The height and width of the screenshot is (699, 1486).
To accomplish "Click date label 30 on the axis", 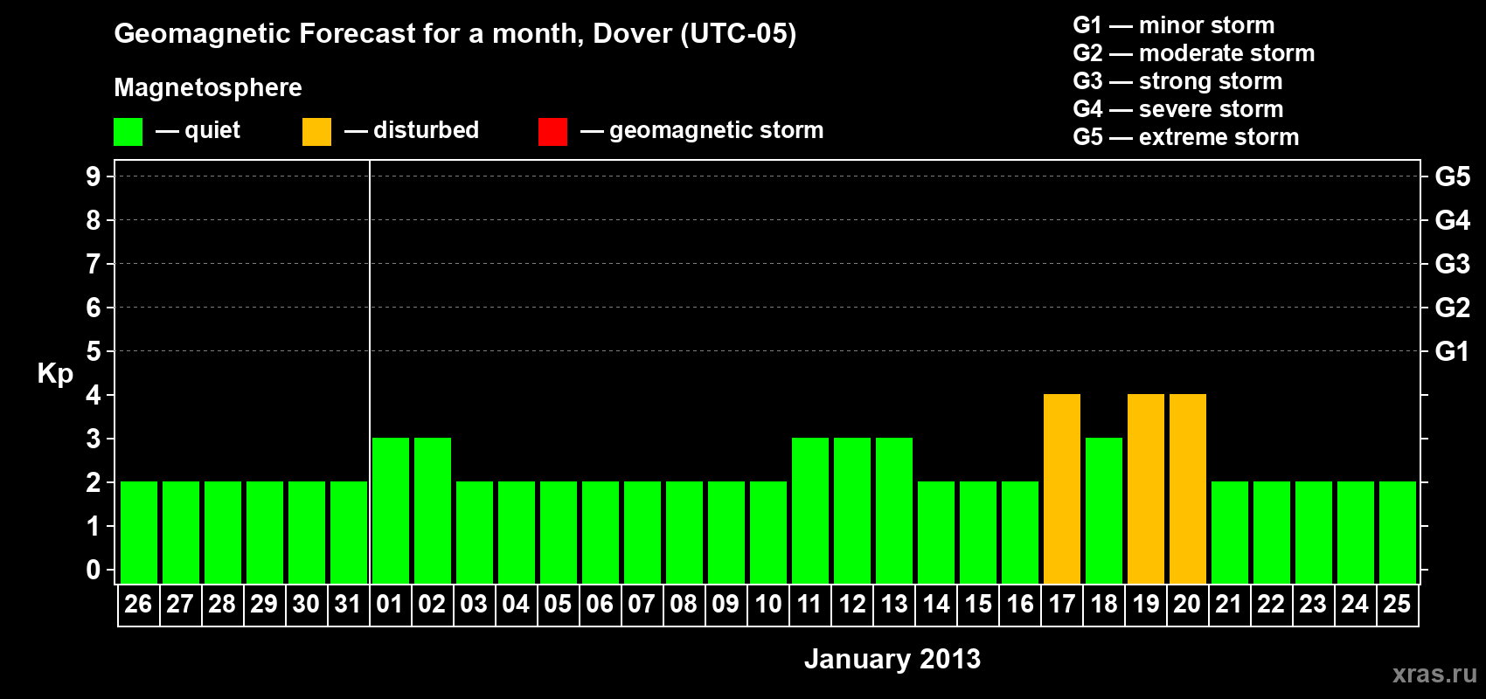I will tap(306, 604).
